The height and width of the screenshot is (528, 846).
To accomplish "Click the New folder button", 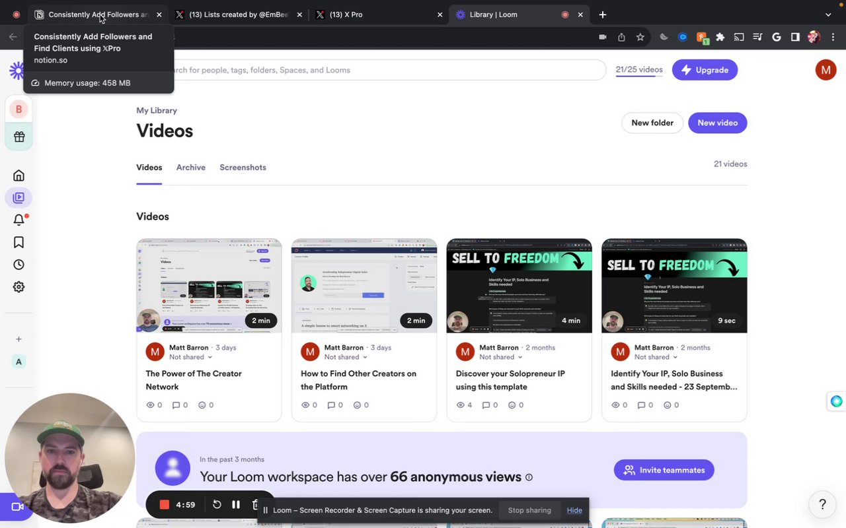I will tap(652, 123).
